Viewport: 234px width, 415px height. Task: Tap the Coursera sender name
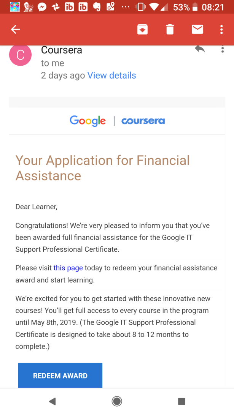[x=62, y=50]
